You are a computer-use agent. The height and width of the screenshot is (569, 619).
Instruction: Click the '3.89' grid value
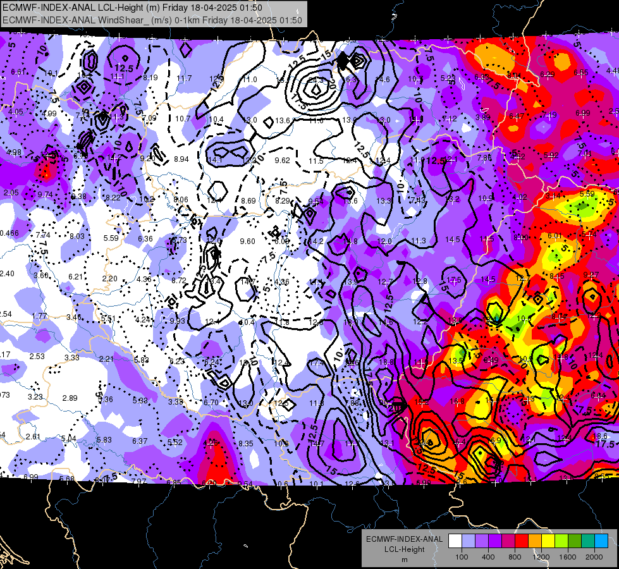[483, 118]
